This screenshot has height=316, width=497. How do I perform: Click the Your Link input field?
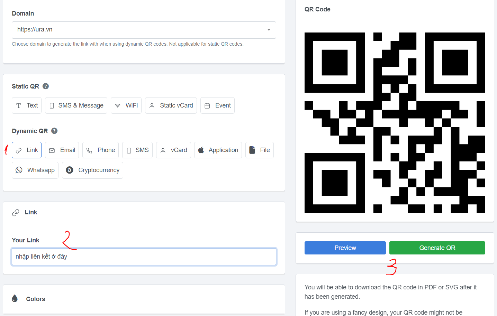tap(144, 257)
